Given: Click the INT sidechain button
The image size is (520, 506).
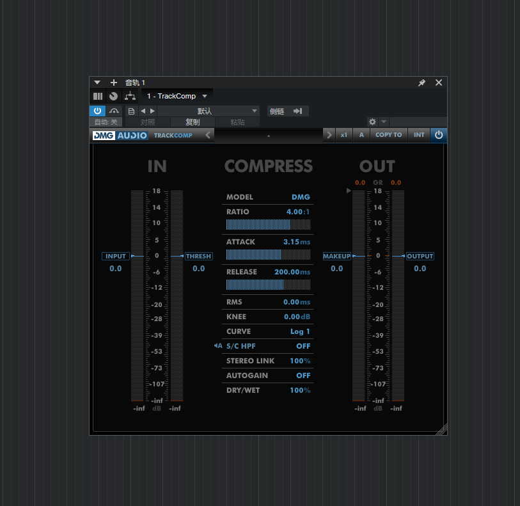Looking at the screenshot, I should pyautogui.click(x=419, y=135).
